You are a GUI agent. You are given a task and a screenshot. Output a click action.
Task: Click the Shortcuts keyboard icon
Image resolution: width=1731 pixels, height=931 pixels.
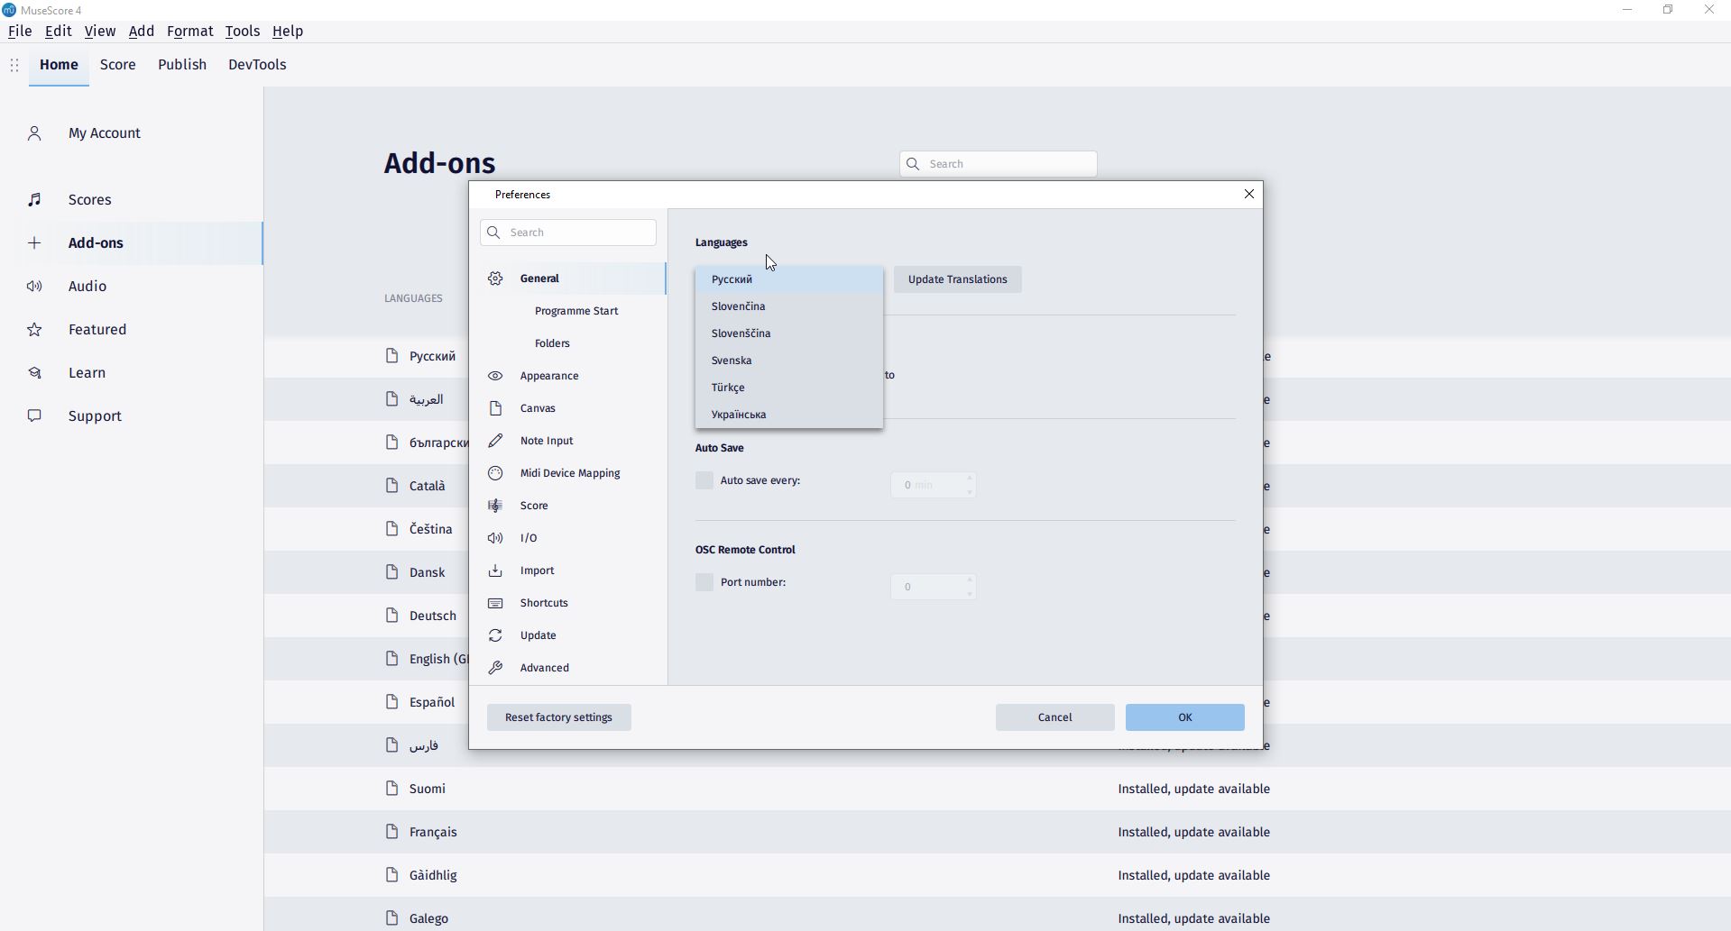point(495,603)
